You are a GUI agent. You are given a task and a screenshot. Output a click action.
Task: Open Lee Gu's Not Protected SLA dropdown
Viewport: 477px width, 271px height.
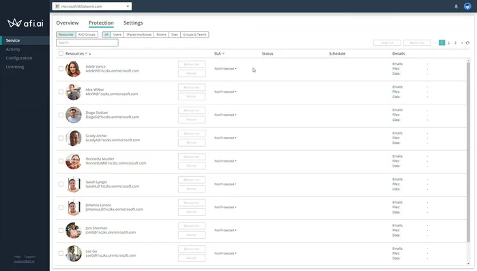[225, 254]
